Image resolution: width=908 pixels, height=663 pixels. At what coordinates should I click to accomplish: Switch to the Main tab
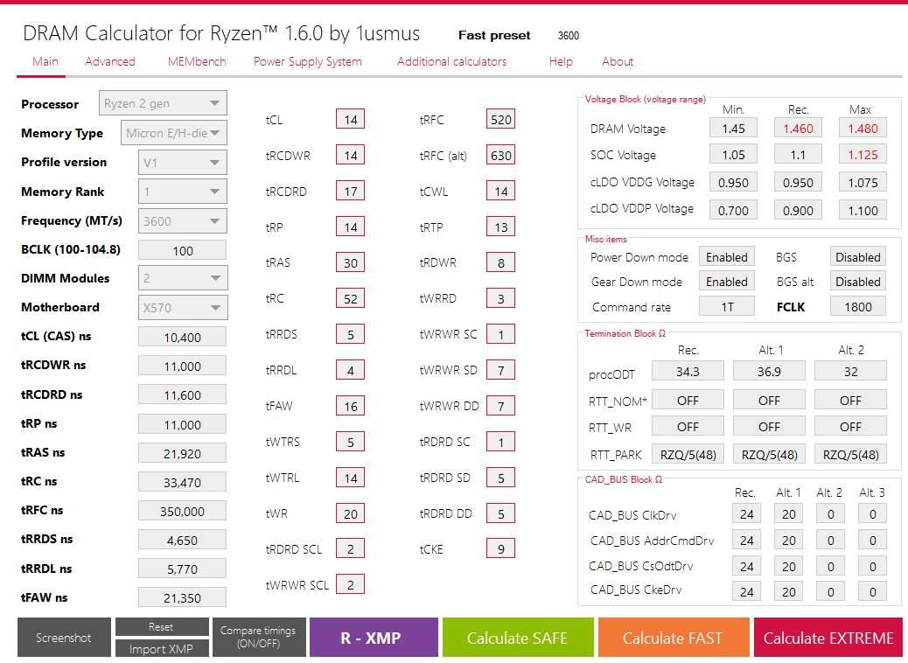pos(45,61)
